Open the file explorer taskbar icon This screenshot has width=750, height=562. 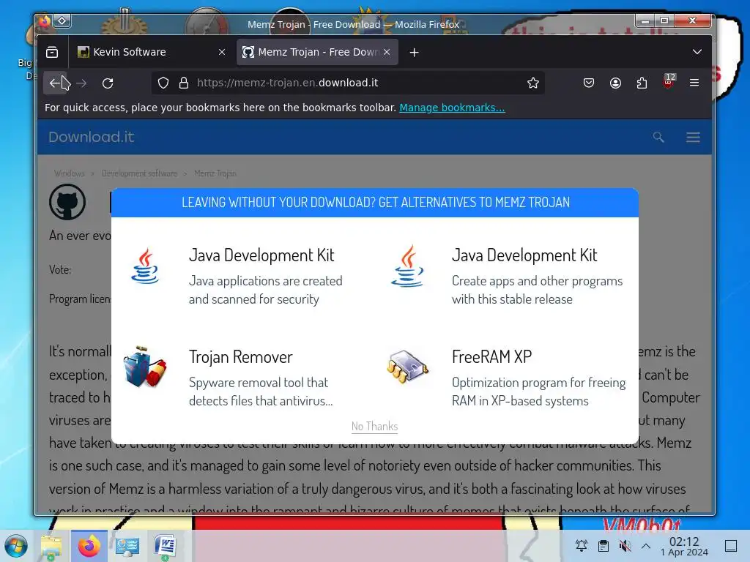[x=51, y=546]
